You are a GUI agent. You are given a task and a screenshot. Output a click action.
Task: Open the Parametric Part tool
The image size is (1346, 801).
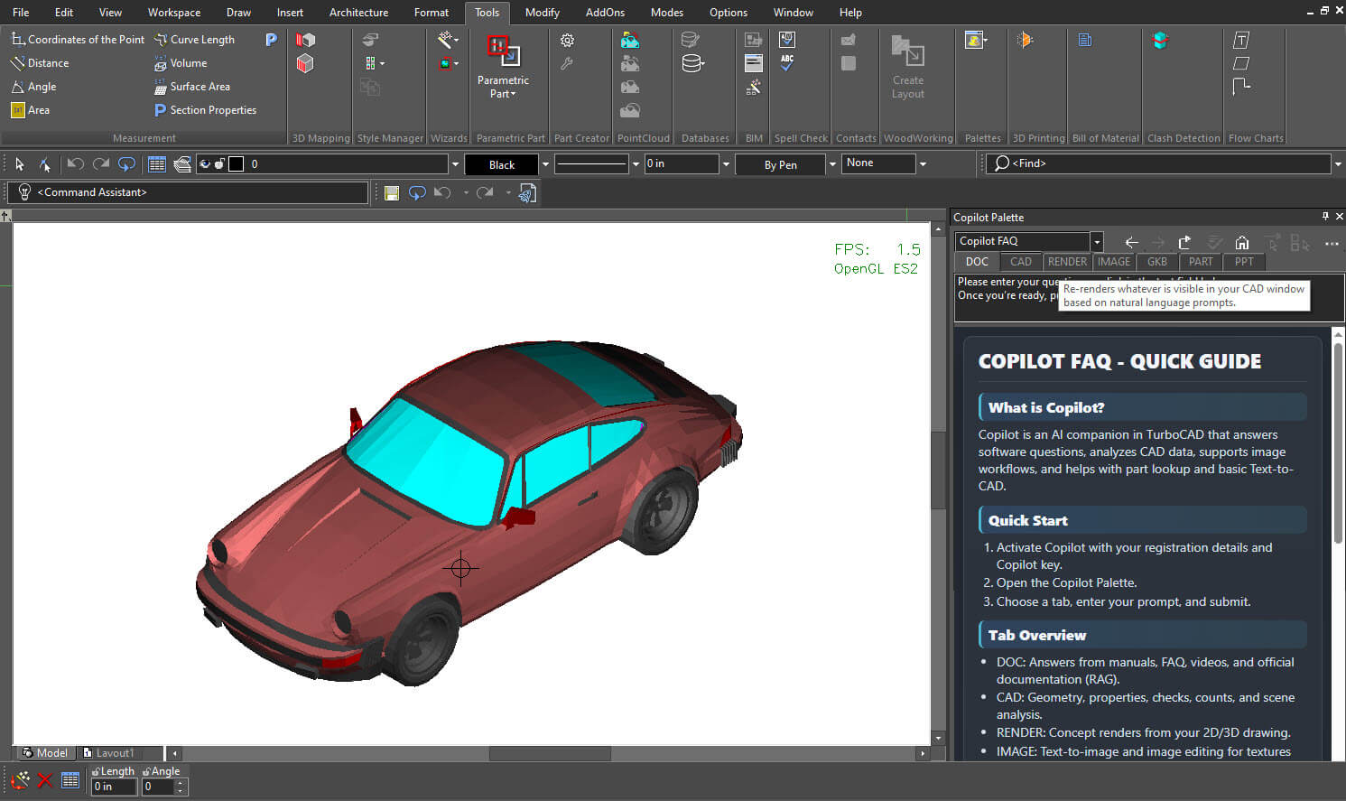pos(503,68)
